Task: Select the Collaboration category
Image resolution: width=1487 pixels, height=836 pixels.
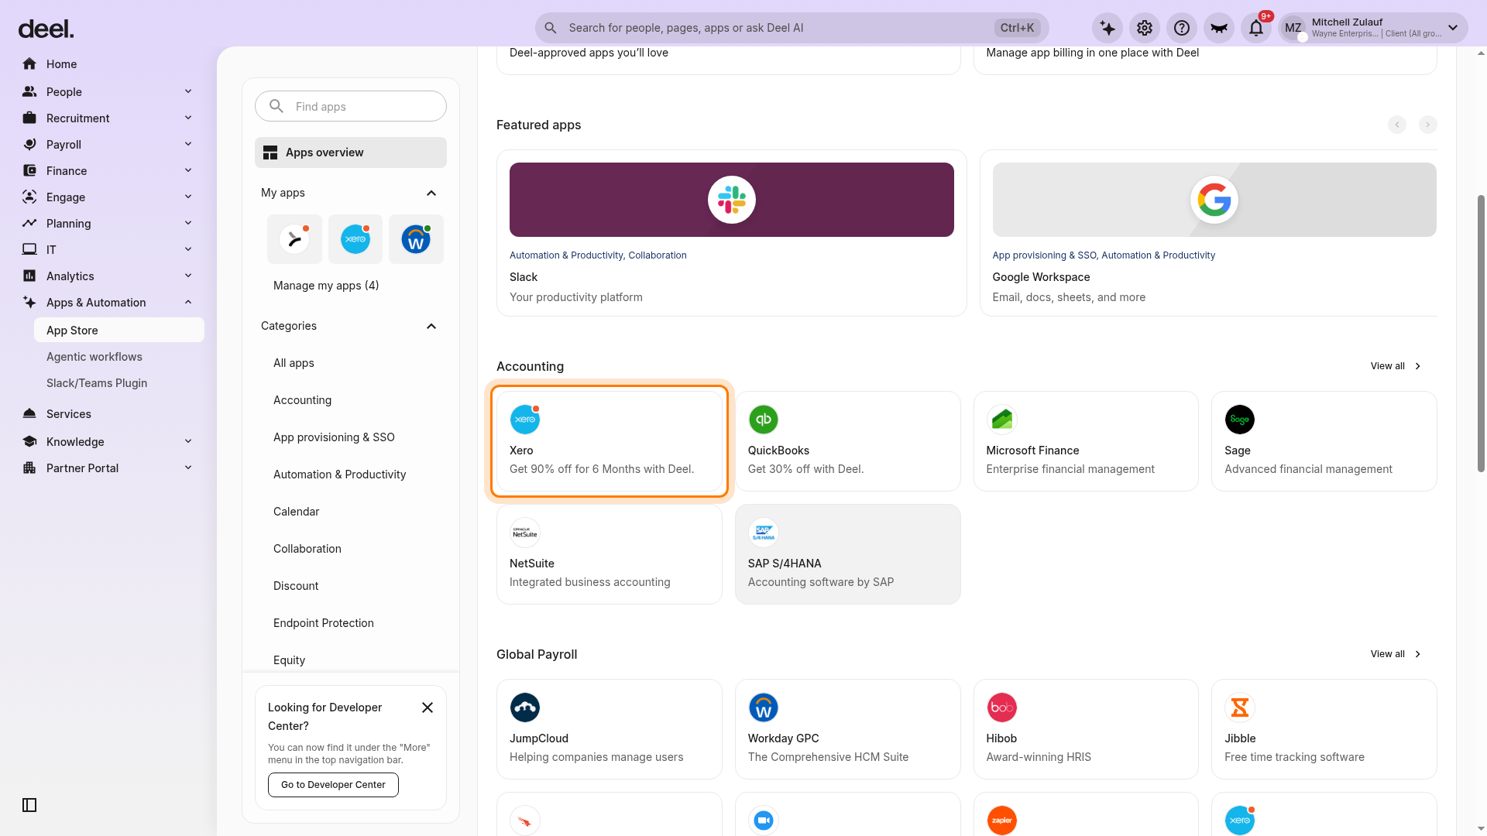Action: pyautogui.click(x=307, y=549)
